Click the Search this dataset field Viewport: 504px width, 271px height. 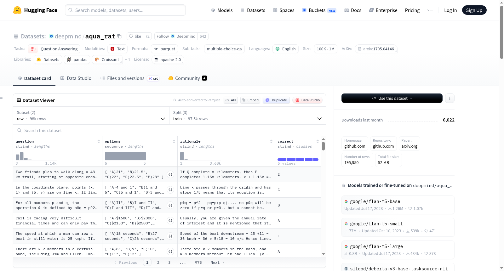(169, 130)
